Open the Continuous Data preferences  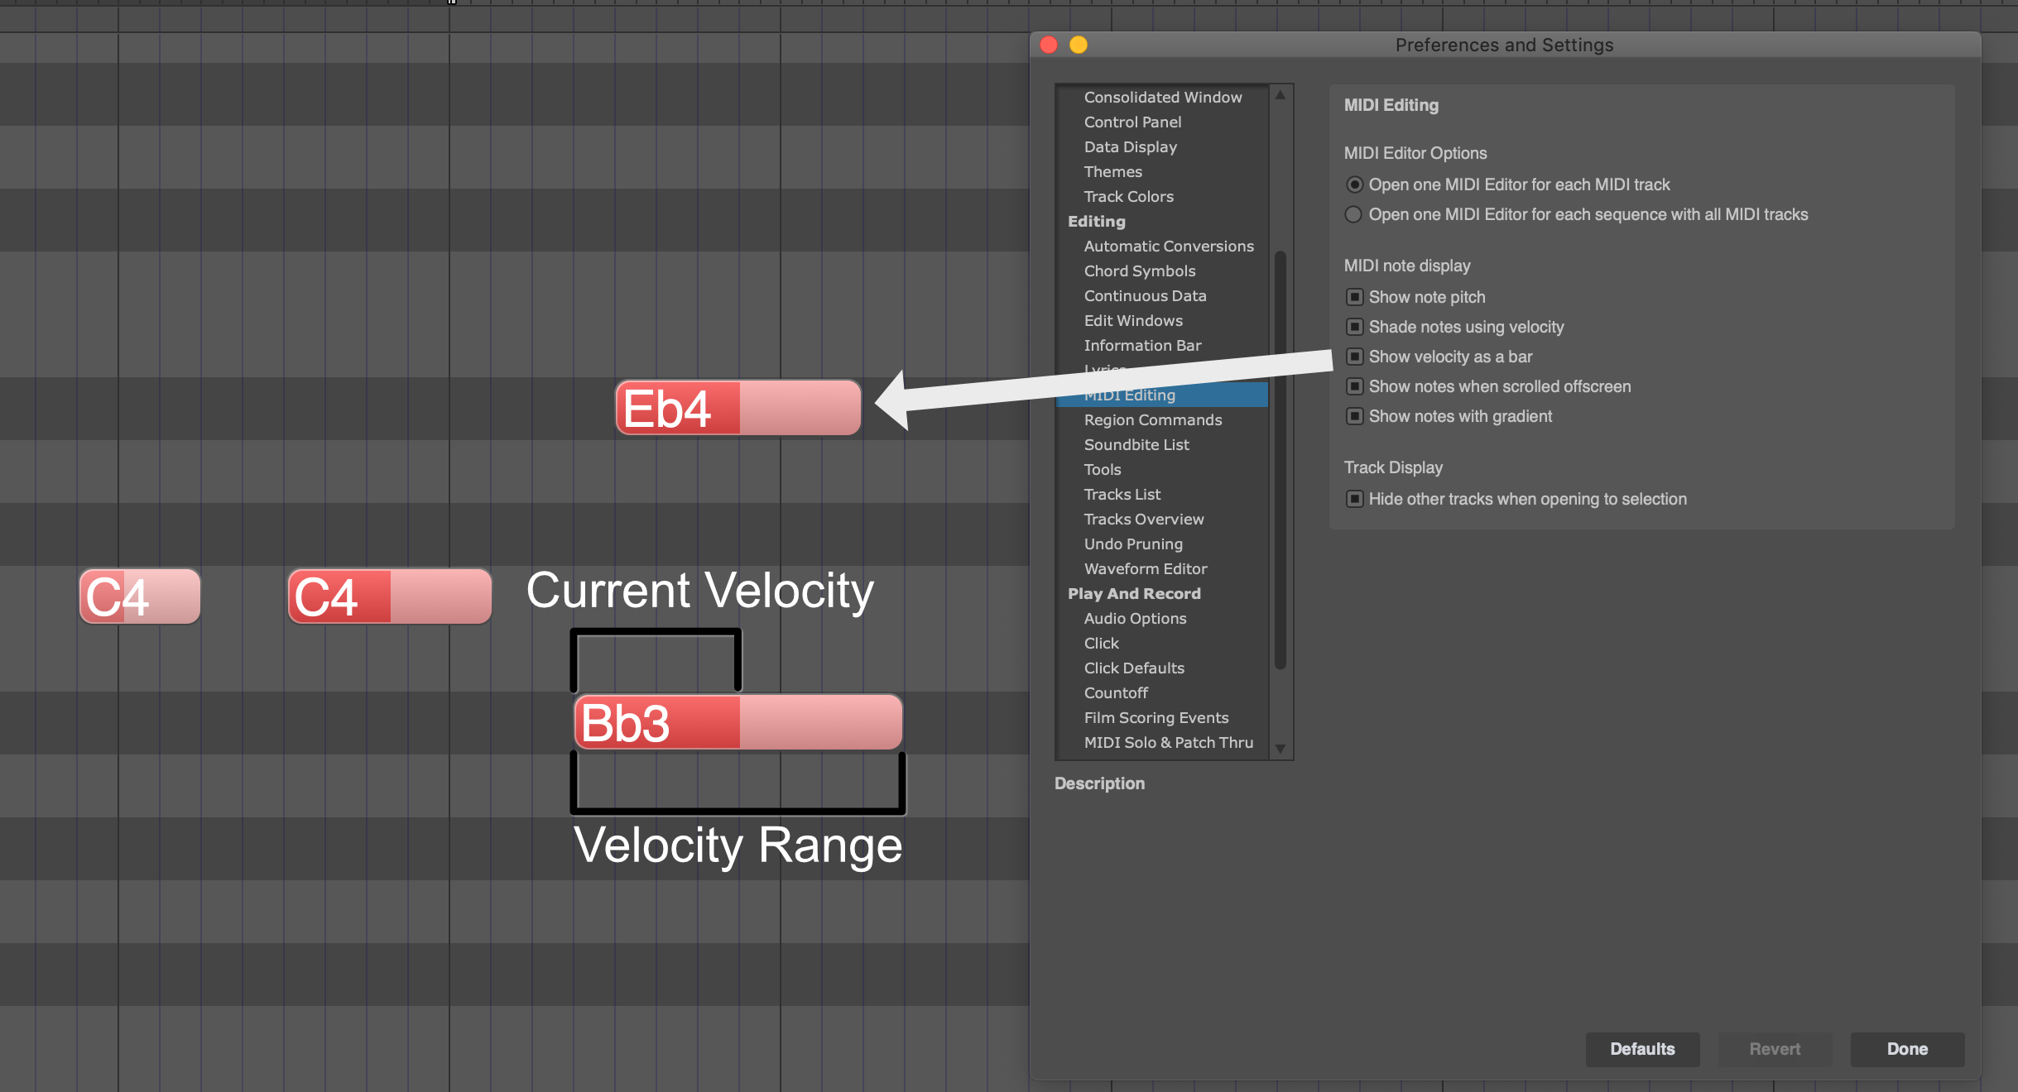point(1145,295)
